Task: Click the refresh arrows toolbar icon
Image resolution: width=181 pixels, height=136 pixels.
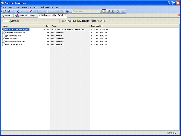Action: (123, 11)
